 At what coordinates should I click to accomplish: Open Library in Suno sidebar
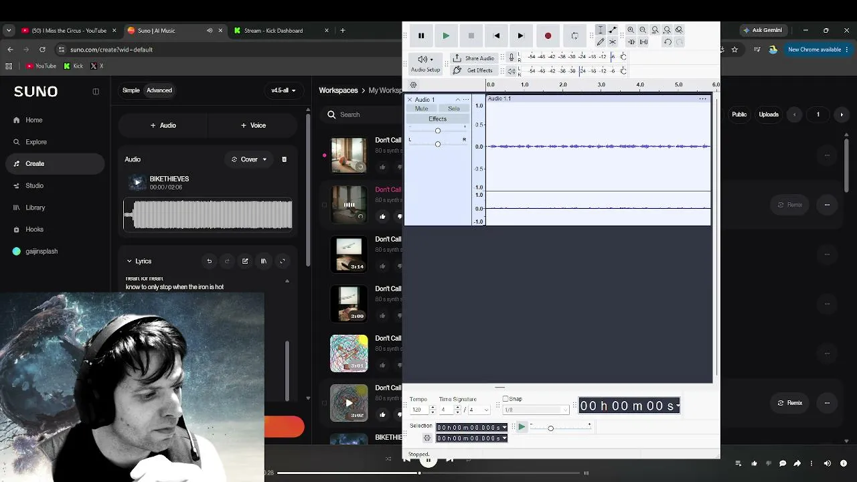click(x=35, y=208)
